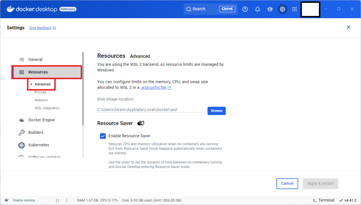Image resolution: width=361 pixels, height=205 pixels.
Task: Open the General settings section
Action: [35, 60]
